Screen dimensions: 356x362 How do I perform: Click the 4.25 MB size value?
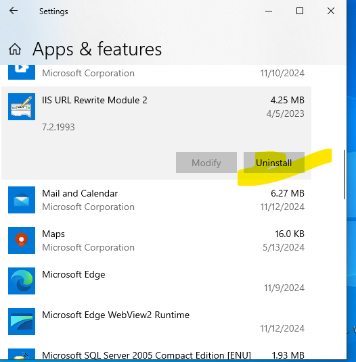click(287, 100)
